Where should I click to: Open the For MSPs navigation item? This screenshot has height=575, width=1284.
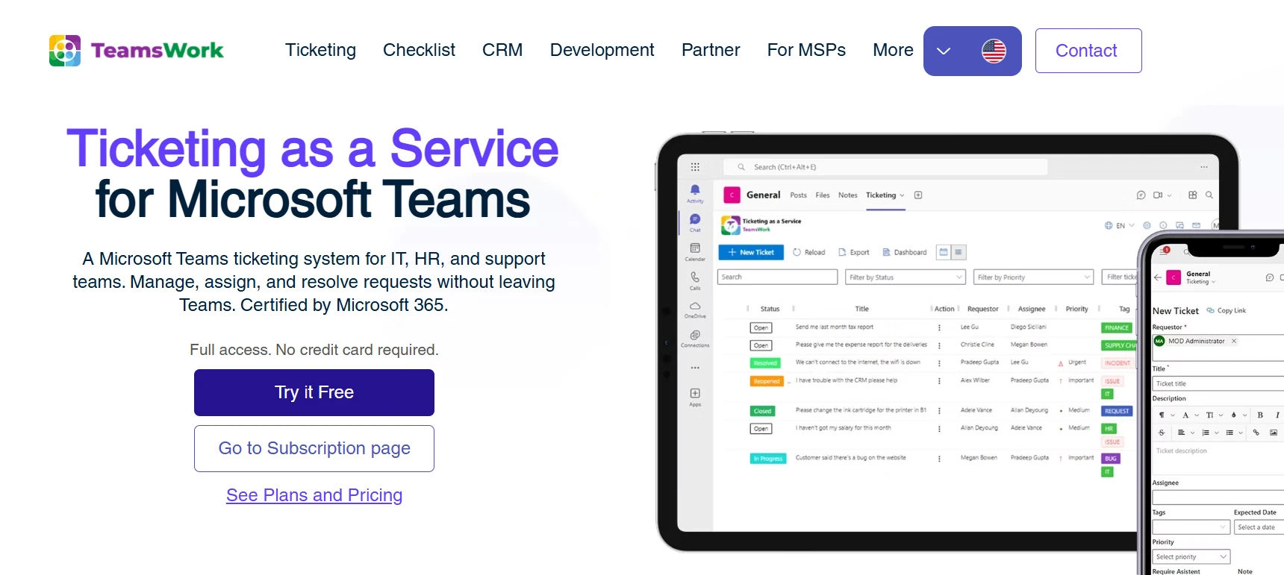[x=806, y=50]
